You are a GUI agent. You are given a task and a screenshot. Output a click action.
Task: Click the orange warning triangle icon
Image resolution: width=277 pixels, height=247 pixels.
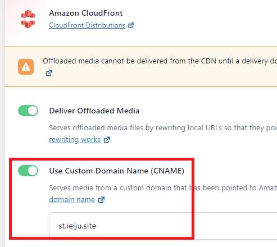(x=26, y=67)
